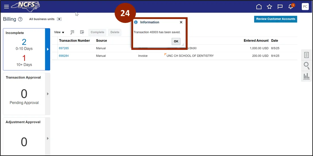This screenshot has height=156, width=313.
Task: Expand the Adjustment Approval infotile arrow
Action: [48, 138]
